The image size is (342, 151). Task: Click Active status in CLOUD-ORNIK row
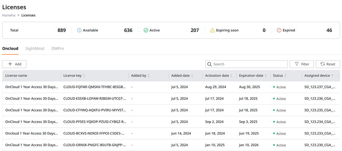[x=280, y=145]
